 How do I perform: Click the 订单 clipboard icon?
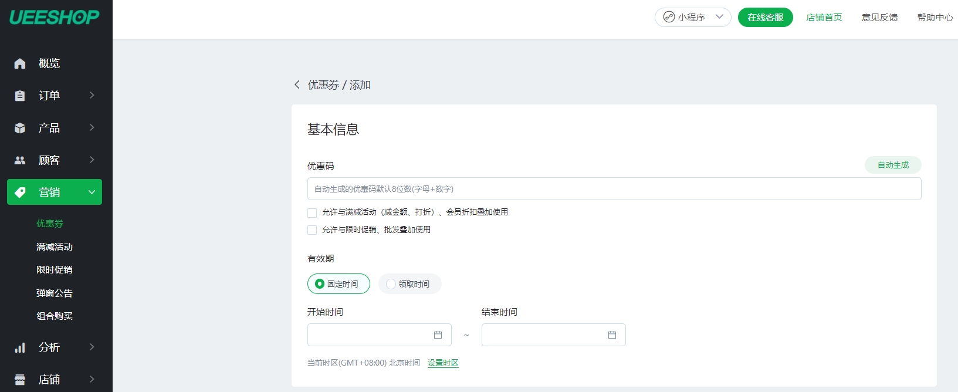(20, 96)
